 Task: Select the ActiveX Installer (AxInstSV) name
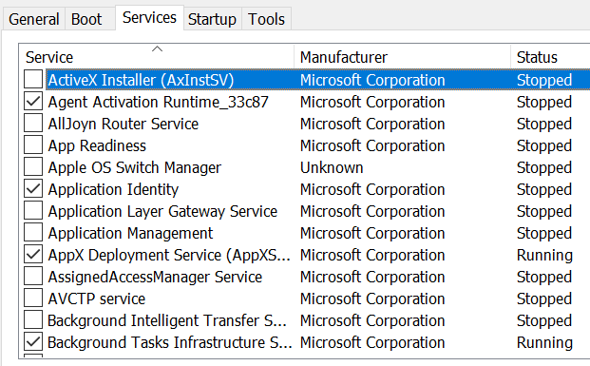click(x=142, y=80)
